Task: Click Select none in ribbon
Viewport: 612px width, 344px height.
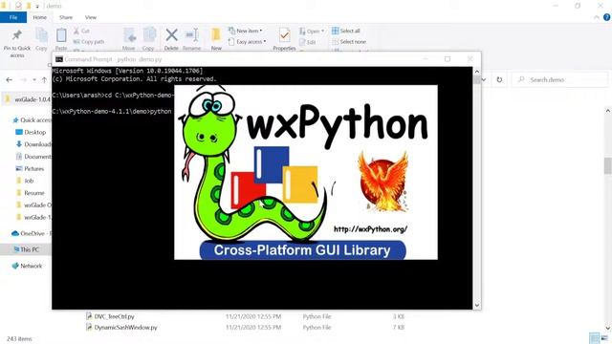Action: (x=349, y=41)
